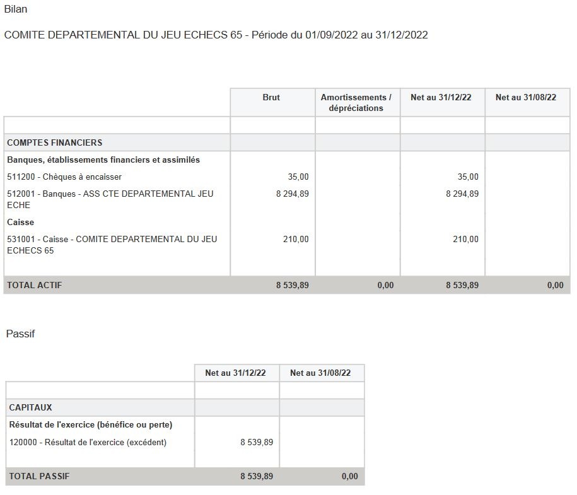Click the 120000 Résultat de l'exercice (excédent) label

(x=88, y=443)
